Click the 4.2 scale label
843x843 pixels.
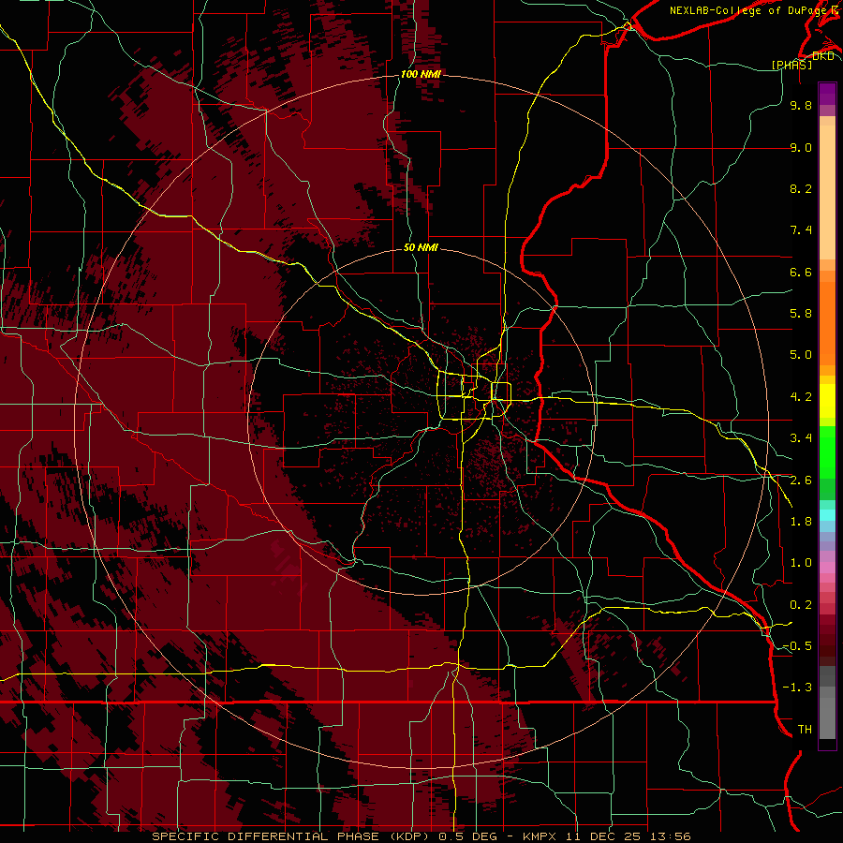tap(801, 397)
